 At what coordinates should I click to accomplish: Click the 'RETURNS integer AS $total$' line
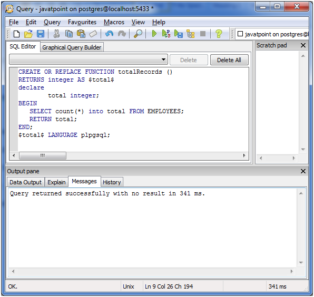coord(66,80)
